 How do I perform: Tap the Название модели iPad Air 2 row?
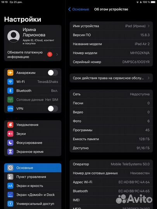coord(111,44)
